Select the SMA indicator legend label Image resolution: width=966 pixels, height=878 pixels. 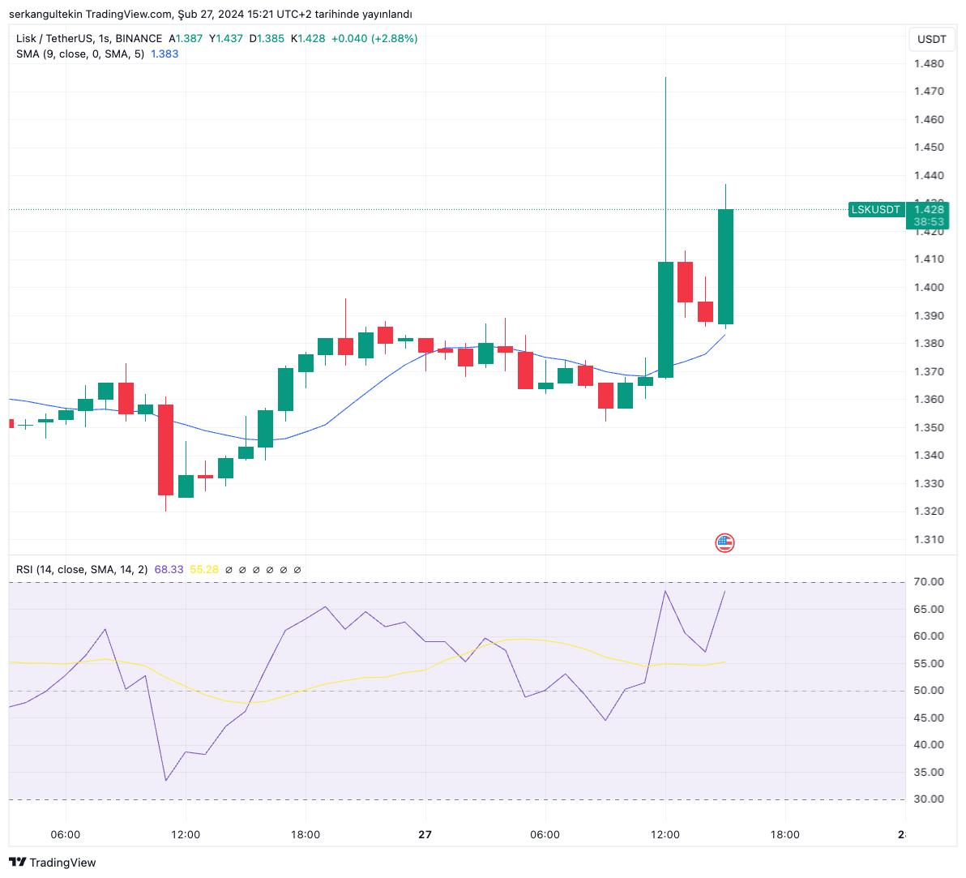[79, 54]
